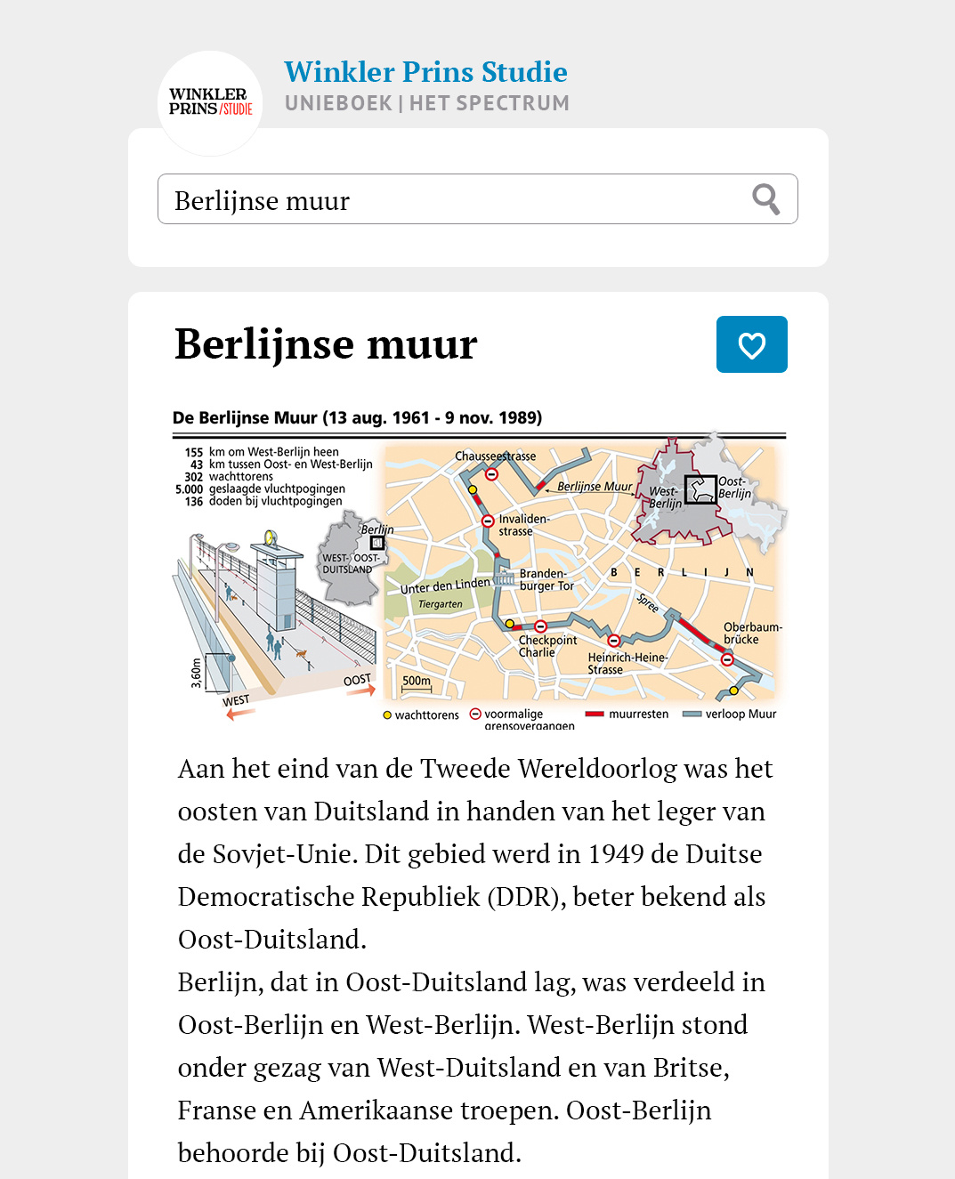The height and width of the screenshot is (1179, 955).
Task: Click the magnifying glass search icon
Action: click(x=765, y=199)
